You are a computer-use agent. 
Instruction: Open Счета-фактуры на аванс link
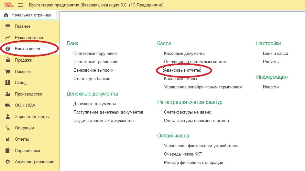[x=187, y=112]
